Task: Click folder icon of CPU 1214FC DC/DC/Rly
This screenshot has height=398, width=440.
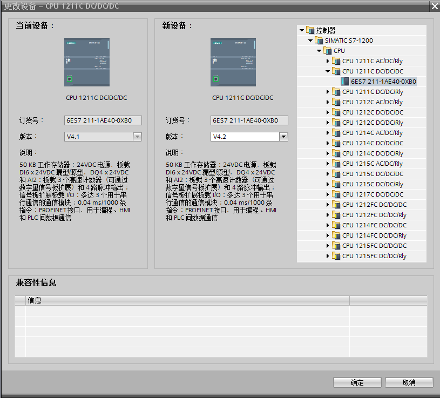Action: click(336, 235)
